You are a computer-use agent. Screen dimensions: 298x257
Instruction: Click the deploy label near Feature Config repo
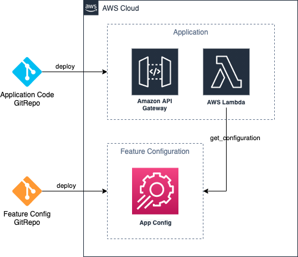66,185
